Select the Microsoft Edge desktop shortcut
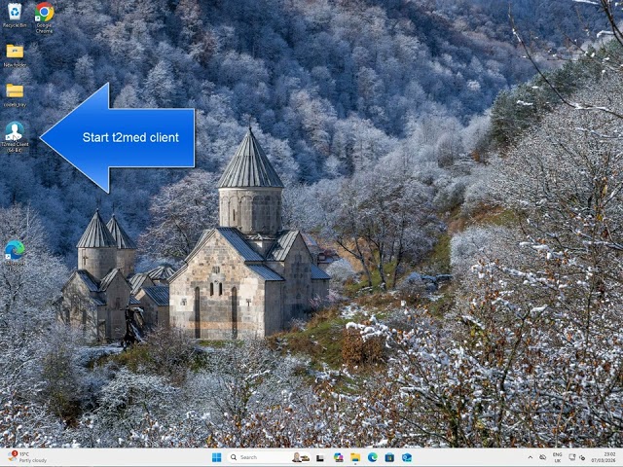The image size is (623, 467). 15,255
